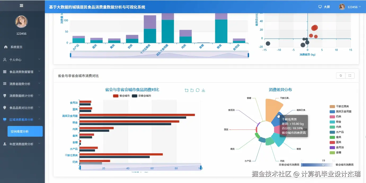Expand the 消费数据统计分析 menu
366x183 pixels.
pyautogui.click(x=22, y=96)
